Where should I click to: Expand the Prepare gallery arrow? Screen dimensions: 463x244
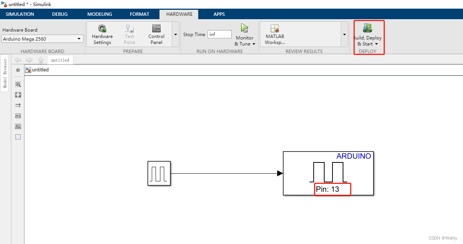tap(175, 34)
